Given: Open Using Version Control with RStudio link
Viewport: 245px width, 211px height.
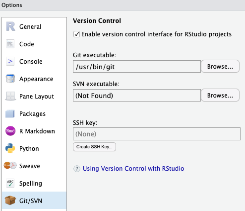Looking at the screenshot, I should [133, 169].
